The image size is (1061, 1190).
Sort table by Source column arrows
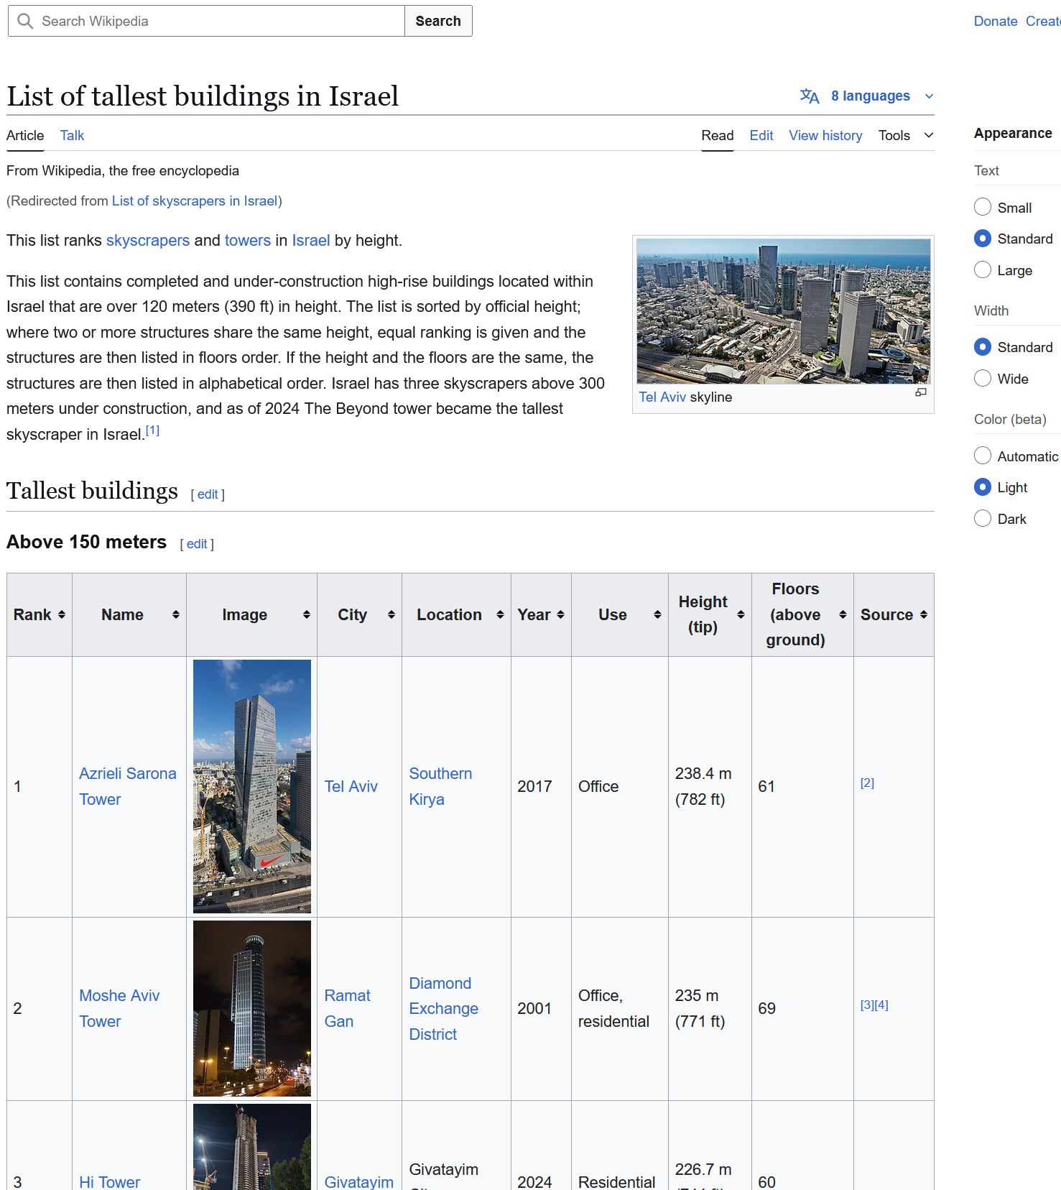point(924,614)
